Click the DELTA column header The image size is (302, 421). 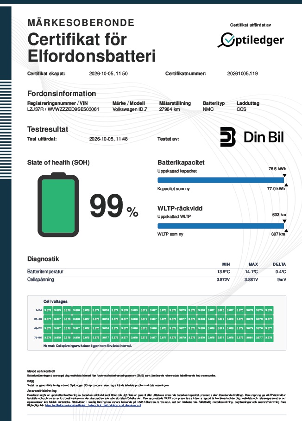(x=279, y=264)
